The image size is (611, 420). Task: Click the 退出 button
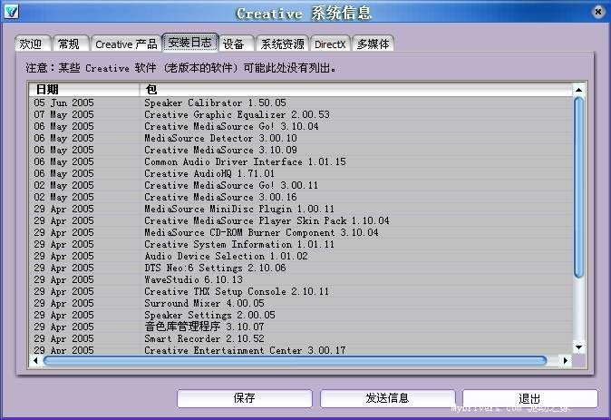tap(530, 398)
